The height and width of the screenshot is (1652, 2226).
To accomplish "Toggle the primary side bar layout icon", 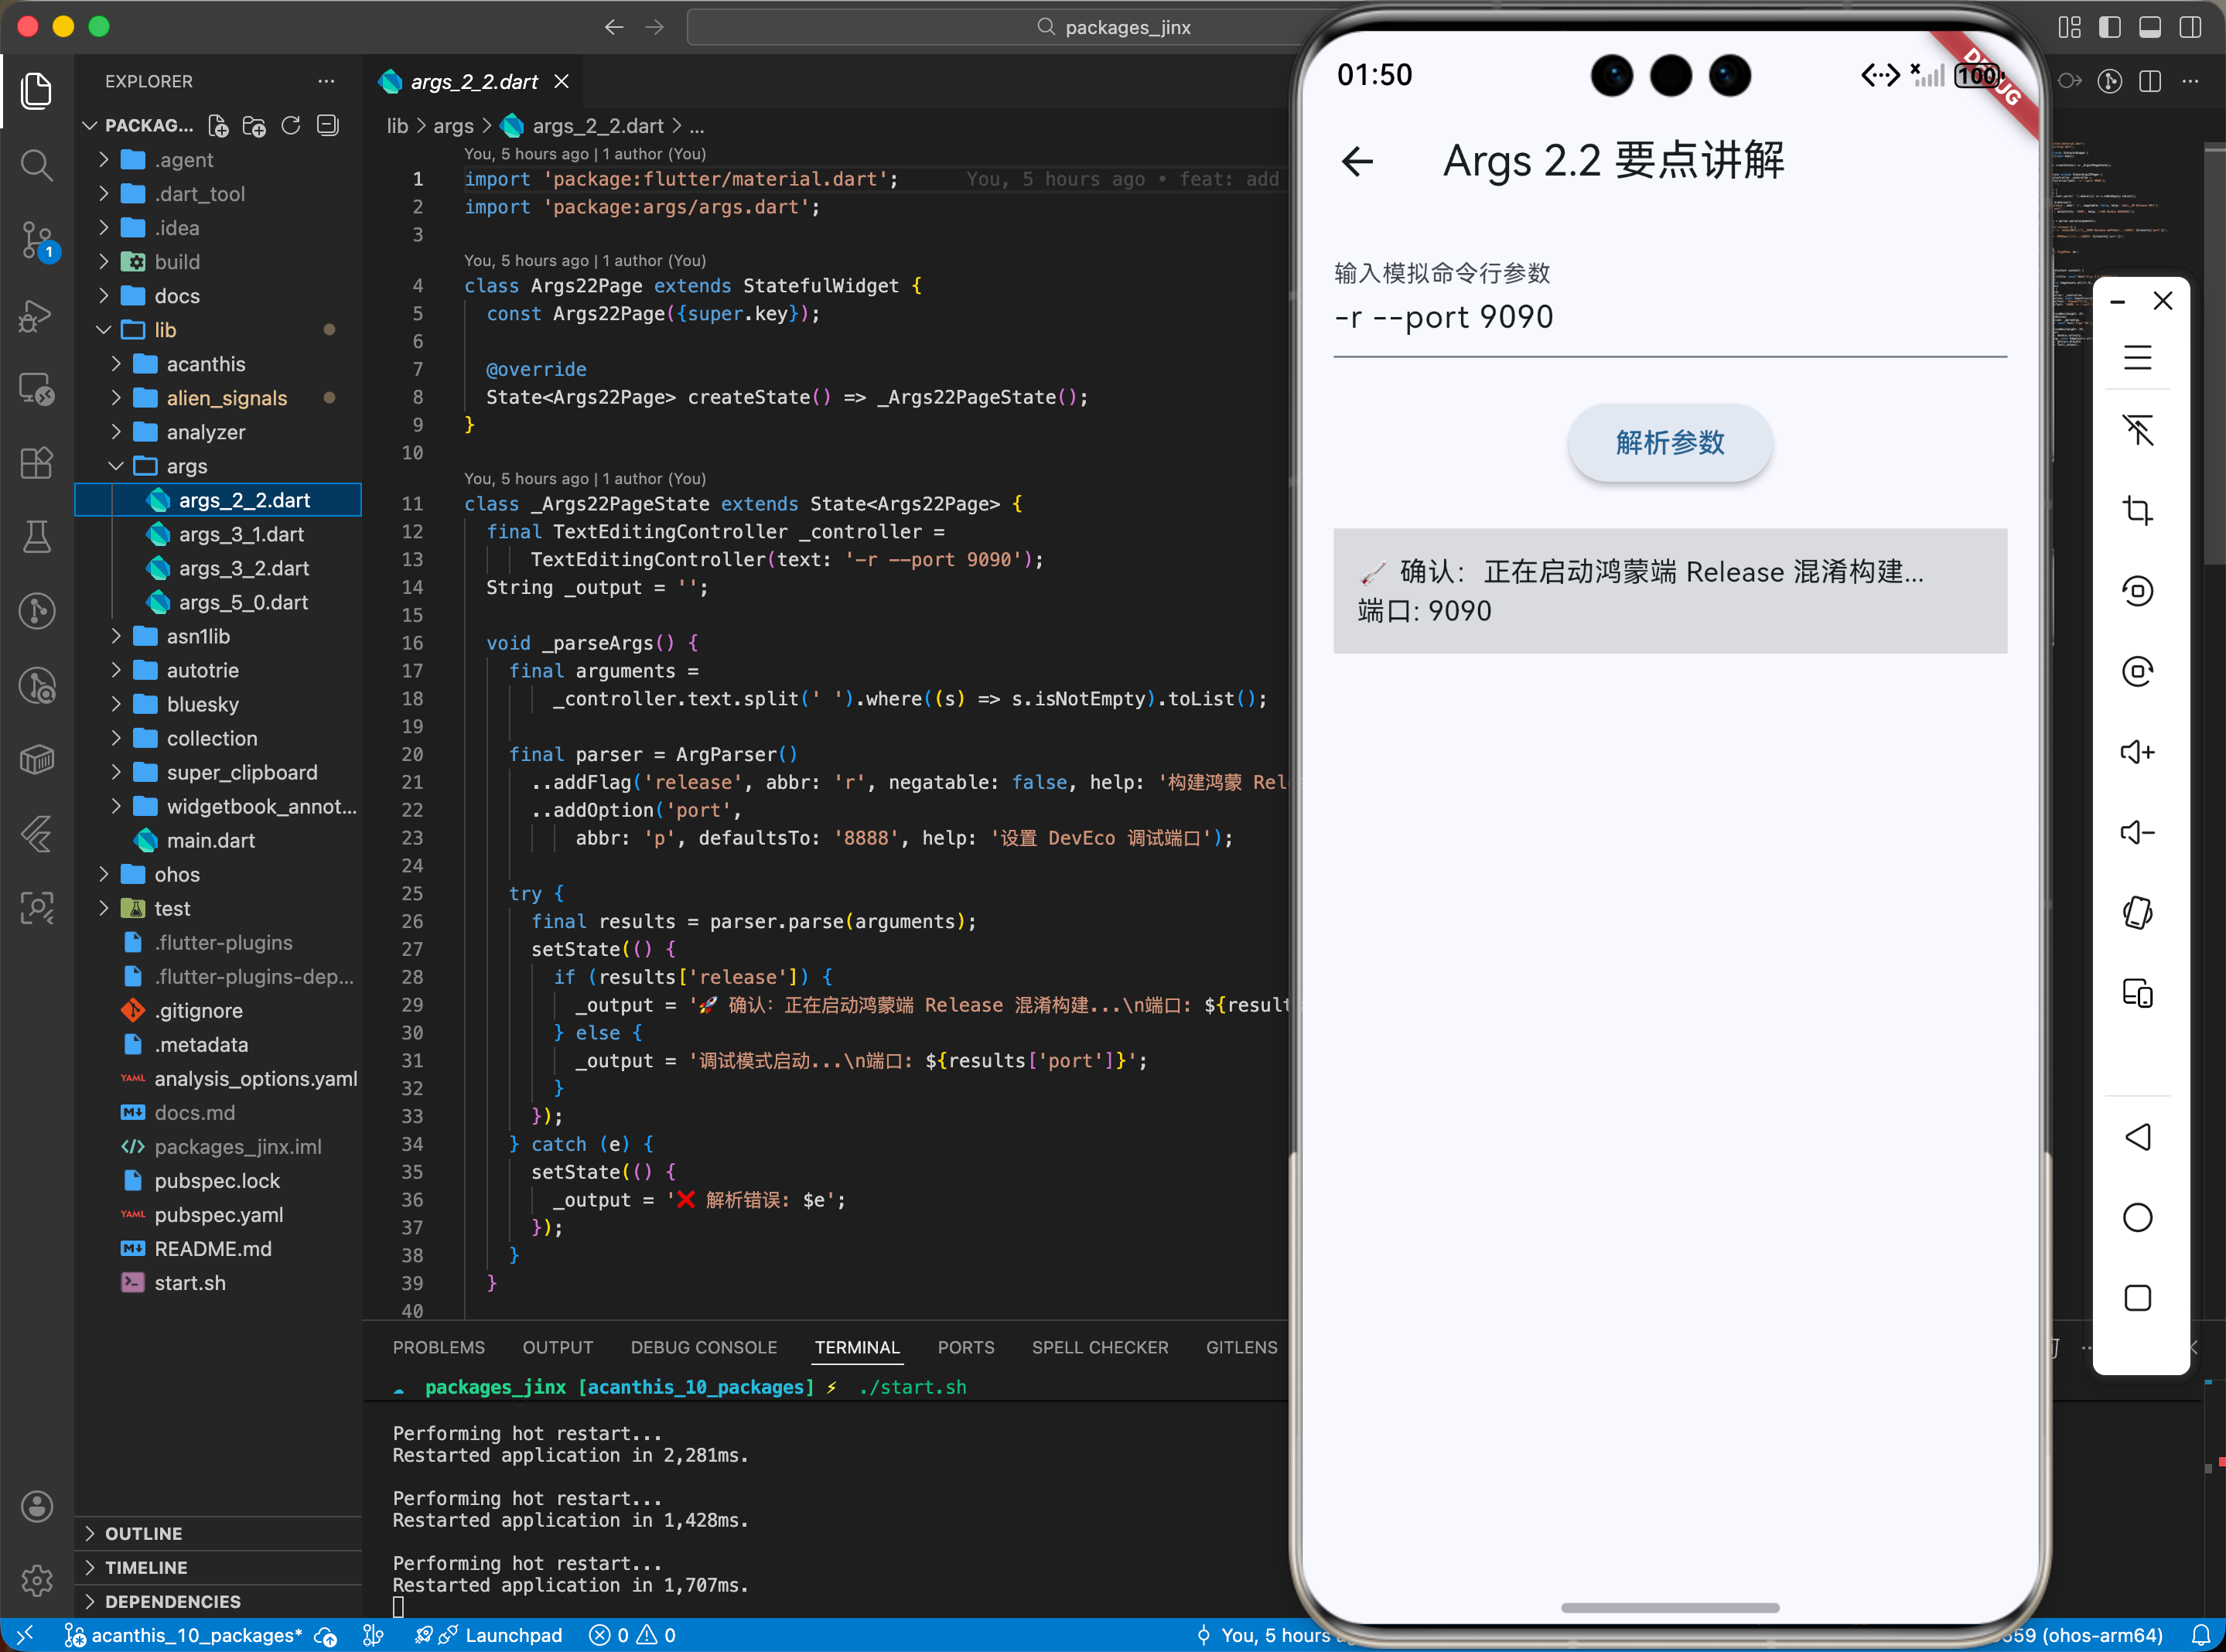I will pyautogui.click(x=2109, y=27).
